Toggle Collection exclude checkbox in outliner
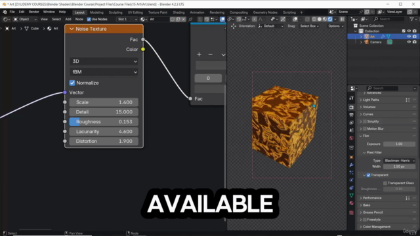The width and height of the screenshot is (420, 236). (x=404, y=31)
